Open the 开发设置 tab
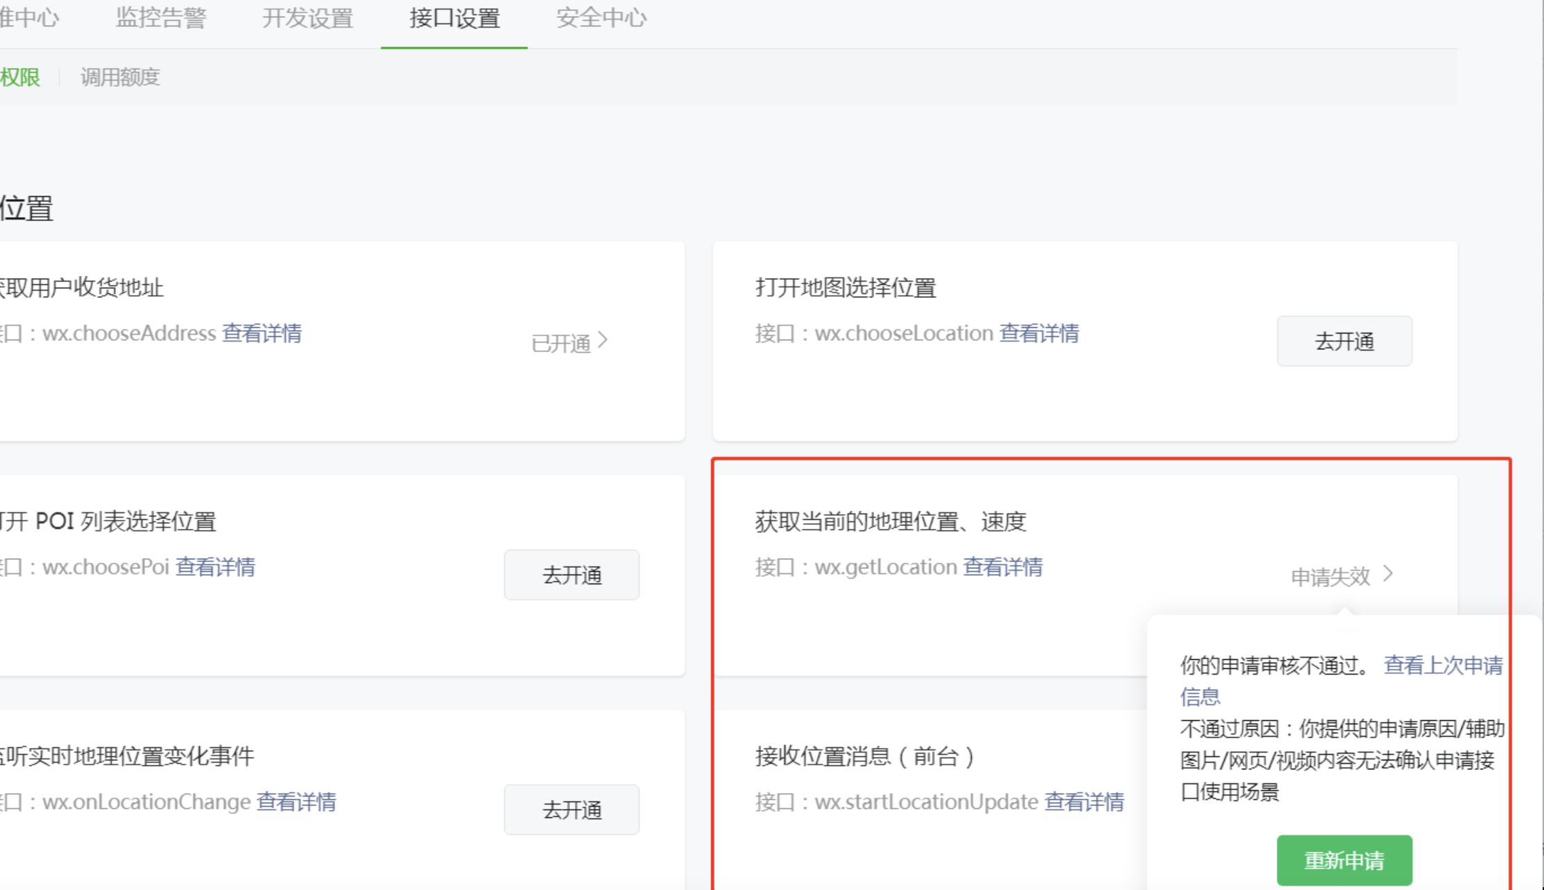This screenshot has width=1544, height=890. 307,18
